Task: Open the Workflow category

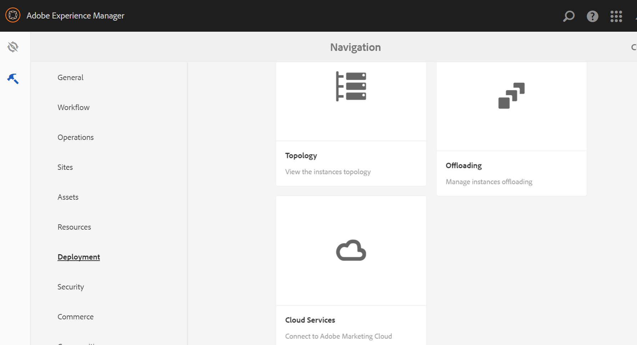Action: [74, 108]
